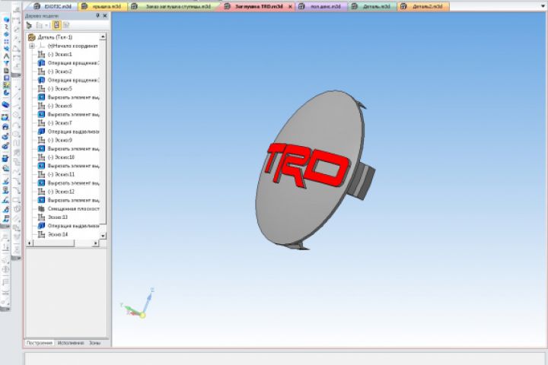548x365 pixels.
Task: Toggle the highlighted model tree display button
Action: 56,25
